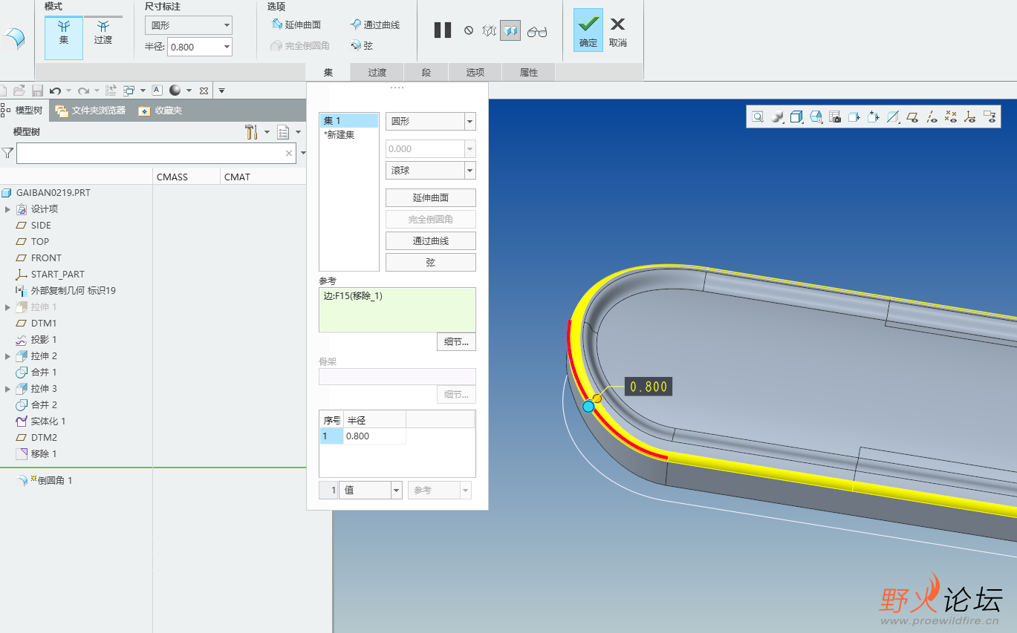
Task: Click 延伸曲面 option in ribbon
Action: (296, 24)
